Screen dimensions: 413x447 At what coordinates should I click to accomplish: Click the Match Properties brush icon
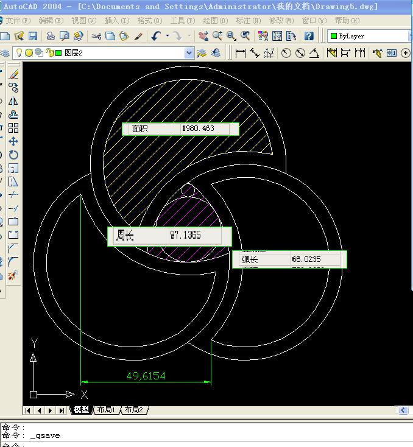pyautogui.click(x=138, y=36)
